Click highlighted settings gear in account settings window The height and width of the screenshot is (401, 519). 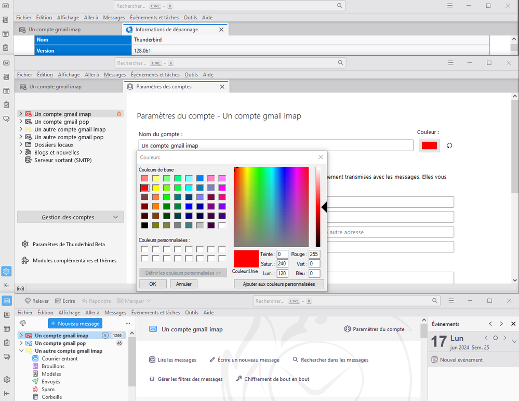tap(6, 271)
